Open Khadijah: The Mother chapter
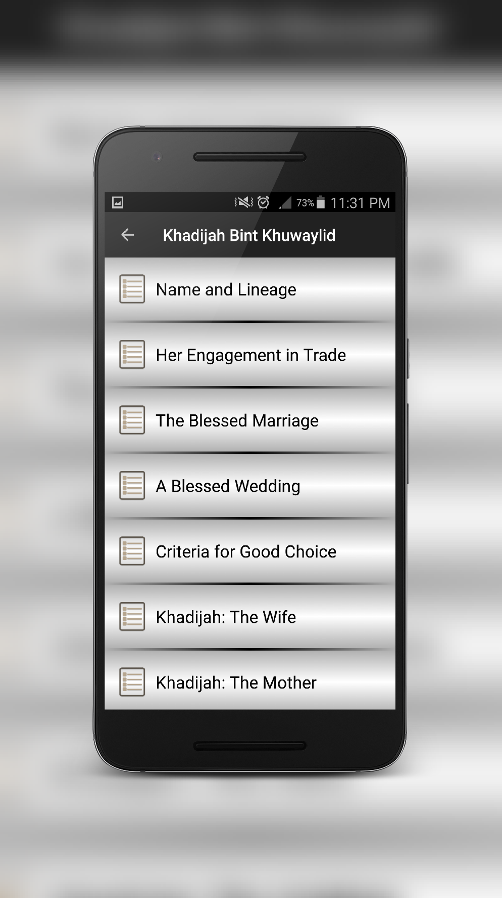The image size is (502, 898). [236, 682]
